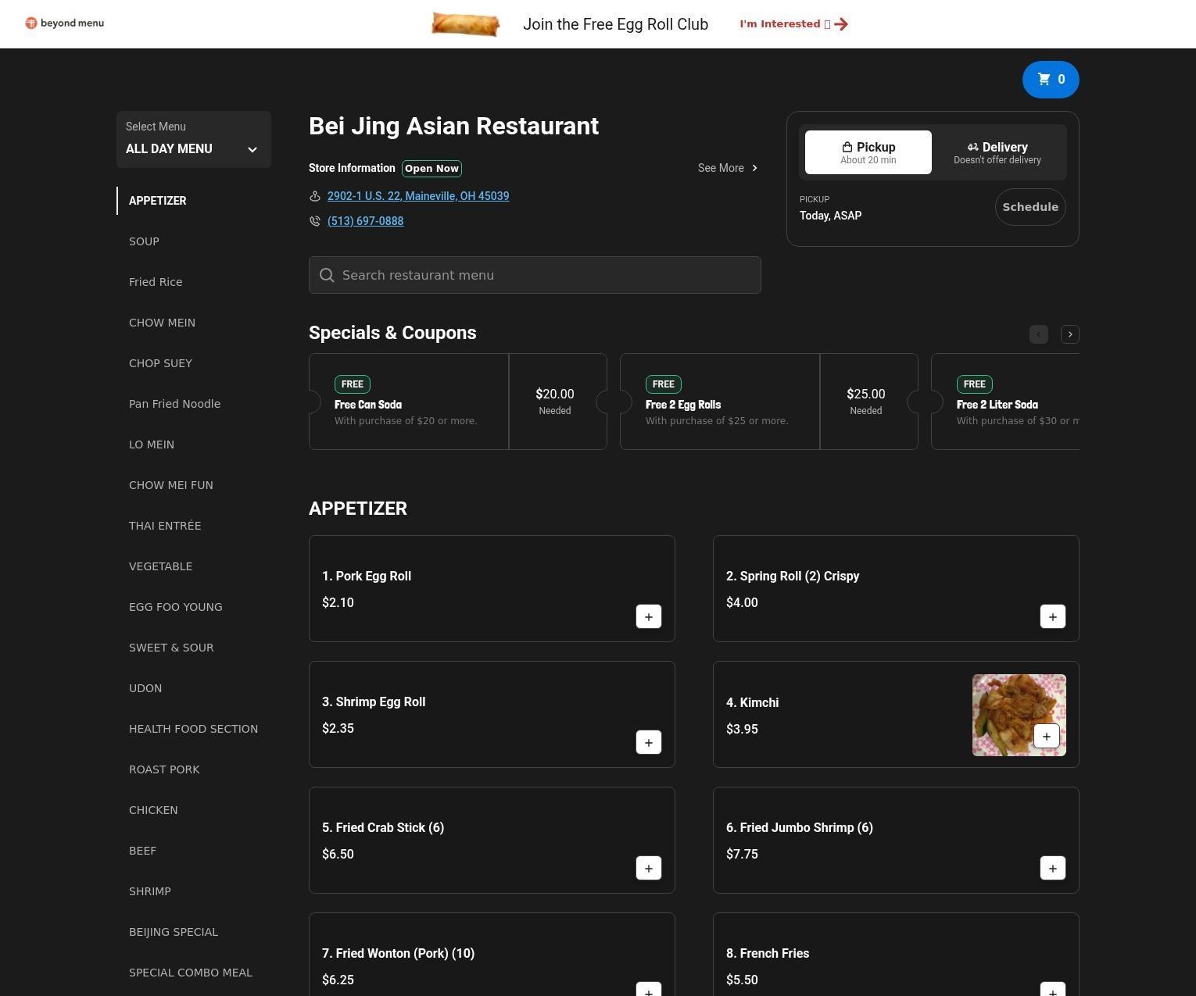Image resolution: width=1196 pixels, height=996 pixels.
Task: Add Shrimp Egg Roll using plus icon
Action: [648, 742]
